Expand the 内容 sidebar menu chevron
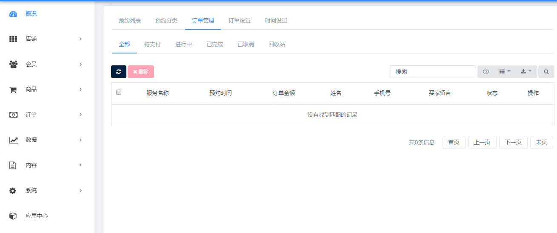The width and height of the screenshot is (557, 233). [x=80, y=165]
